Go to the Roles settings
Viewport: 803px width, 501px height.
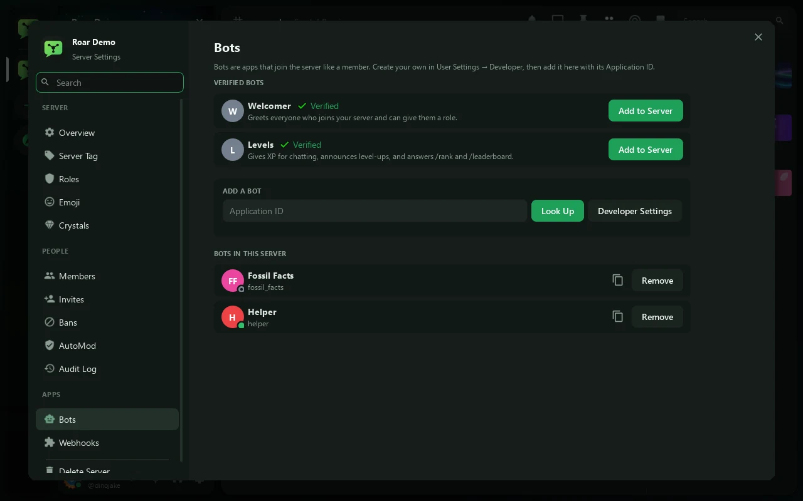(107, 179)
